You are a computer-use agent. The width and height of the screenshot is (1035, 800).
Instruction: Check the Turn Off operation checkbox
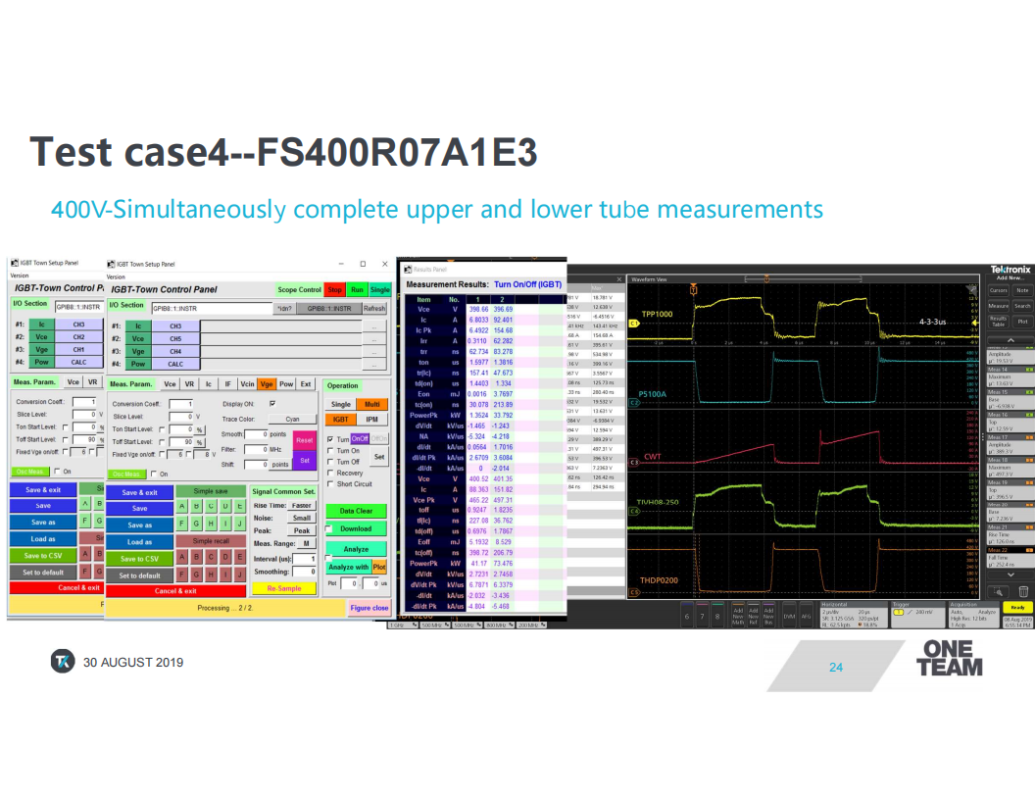point(330,462)
